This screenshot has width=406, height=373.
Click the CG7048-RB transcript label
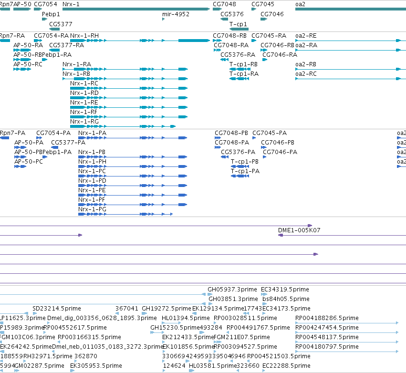click(229, 35)
